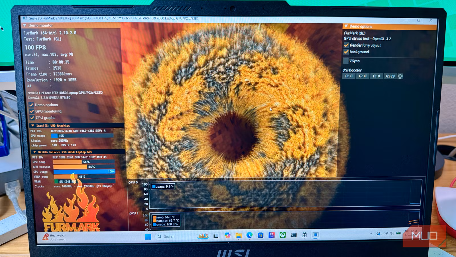
Task: Collapse the Demo monitor panel
Action: pyautogui.click(x=25, y=25)
